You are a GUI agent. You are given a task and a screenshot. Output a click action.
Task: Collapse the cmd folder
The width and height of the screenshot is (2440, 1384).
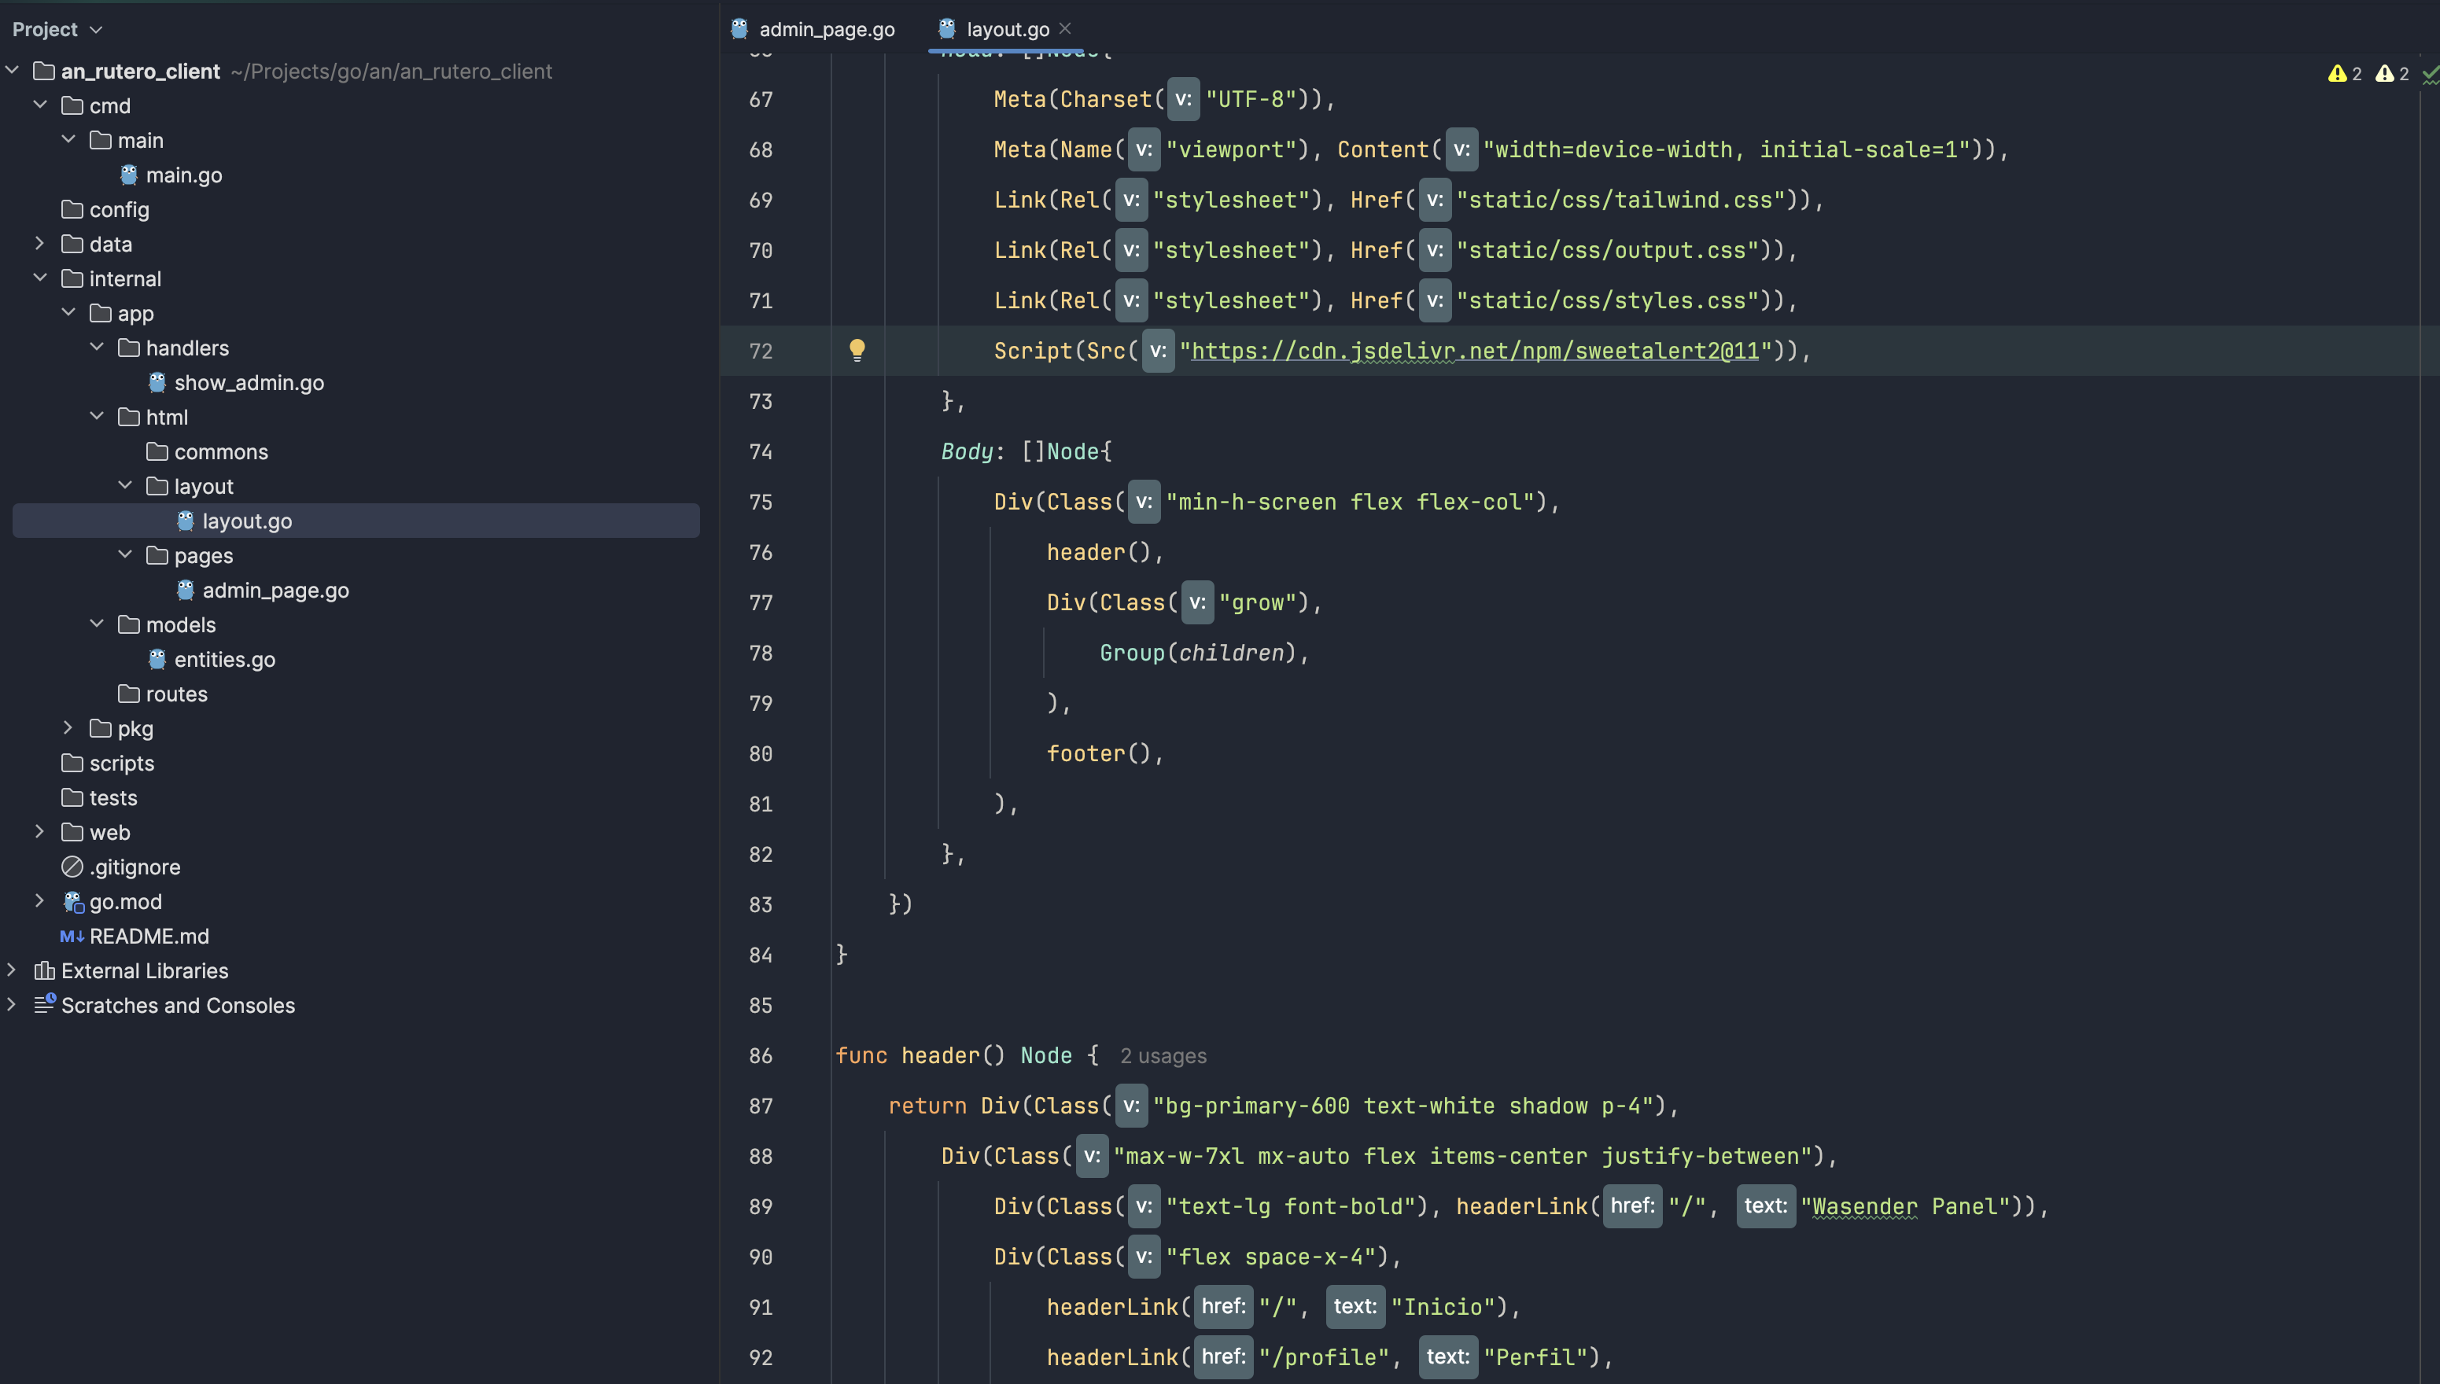click(40, 105)
